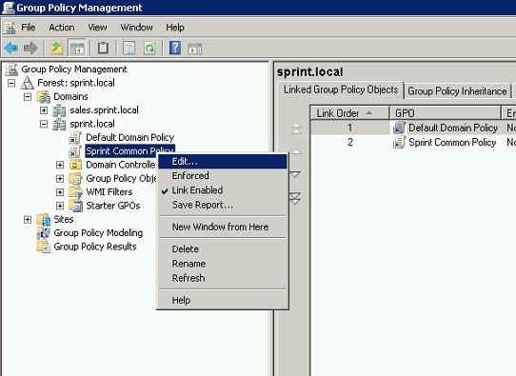
Task: Choose Save Report... in context menu
Action: pos(223,205)
